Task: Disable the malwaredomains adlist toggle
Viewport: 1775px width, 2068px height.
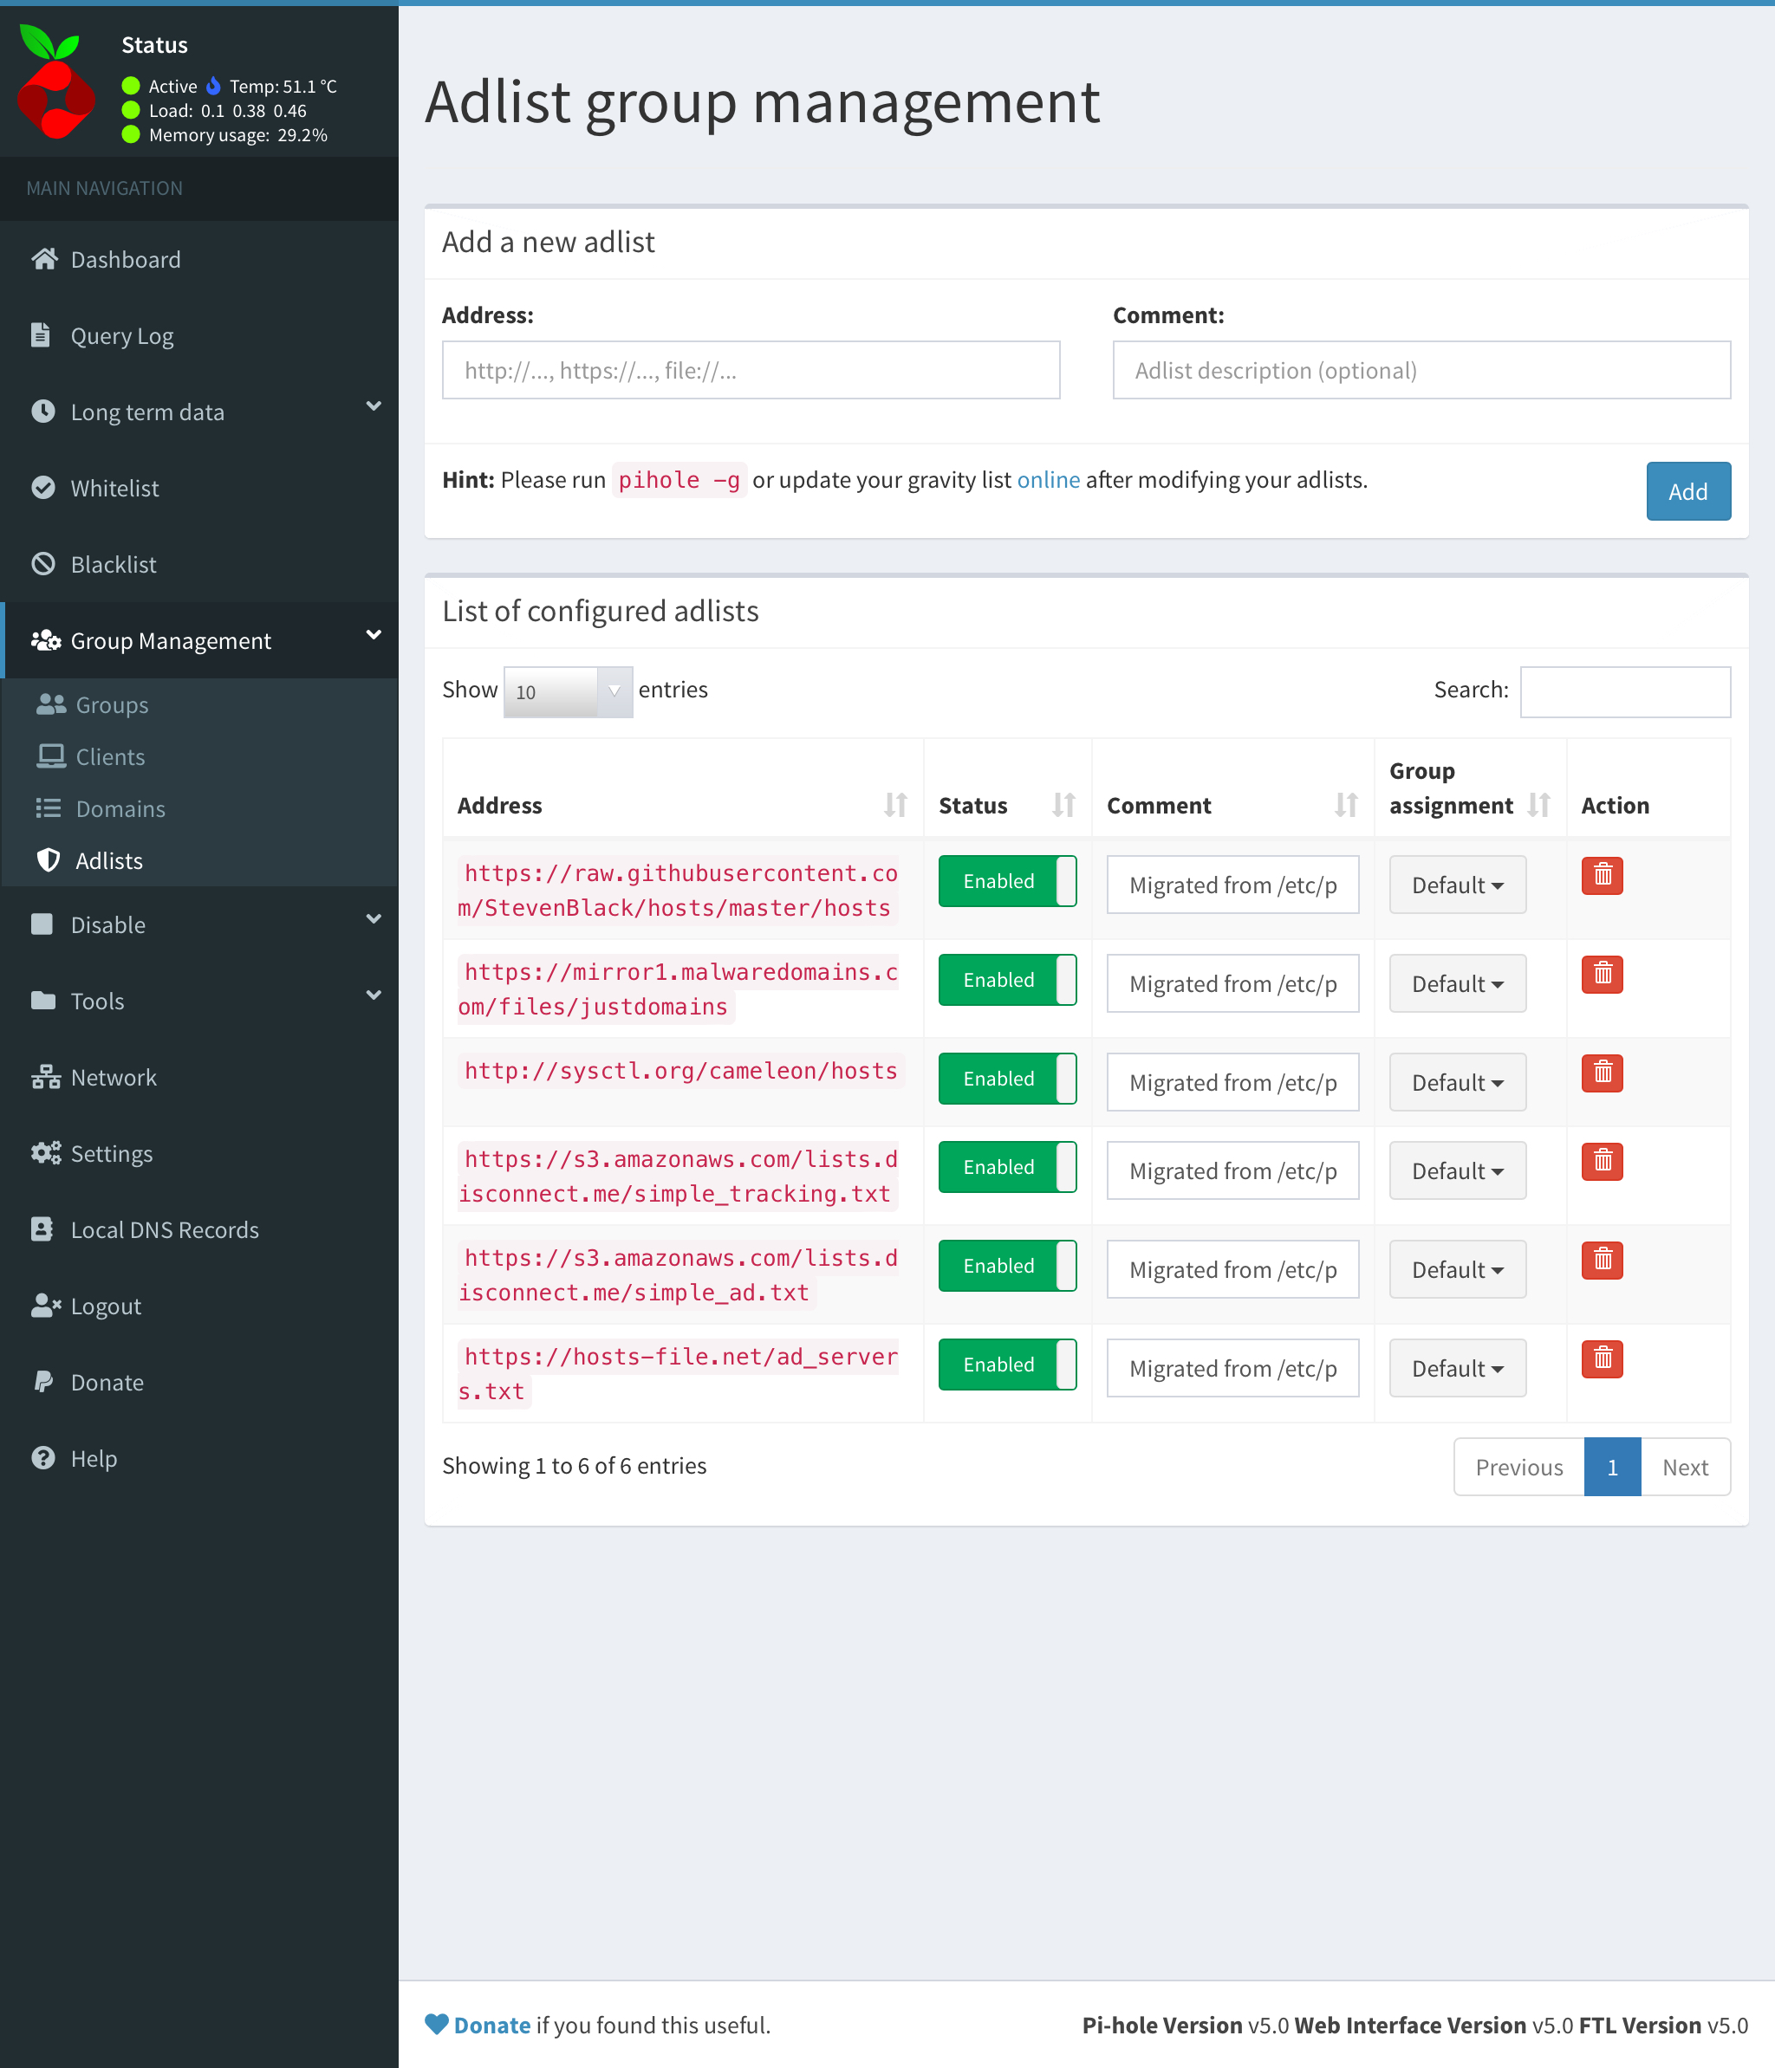Action: point(1006,980)
